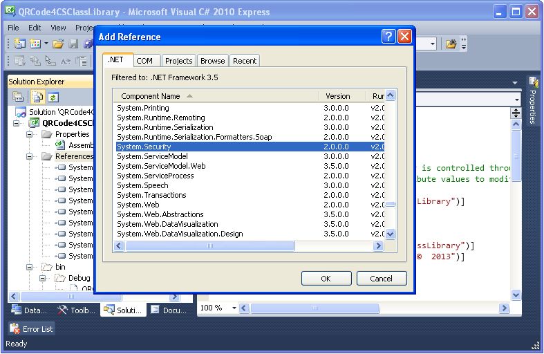Select System.Speech in the list
The width and height of the screenshot is (544, 354).
(250, 185)
